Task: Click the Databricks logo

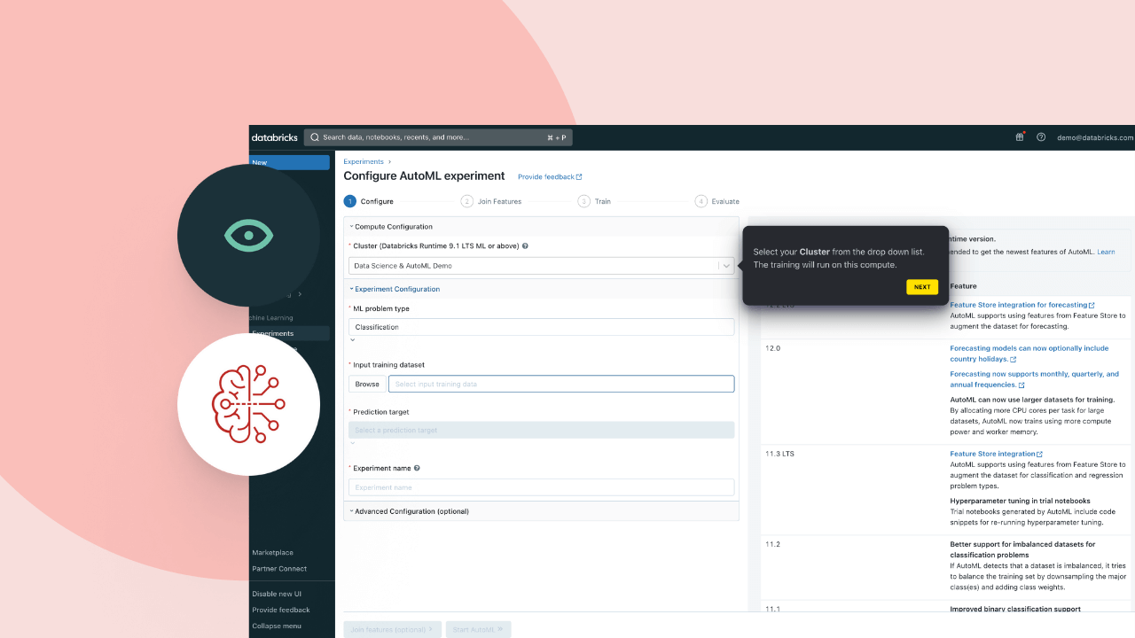Action: (x=274, y=137)
